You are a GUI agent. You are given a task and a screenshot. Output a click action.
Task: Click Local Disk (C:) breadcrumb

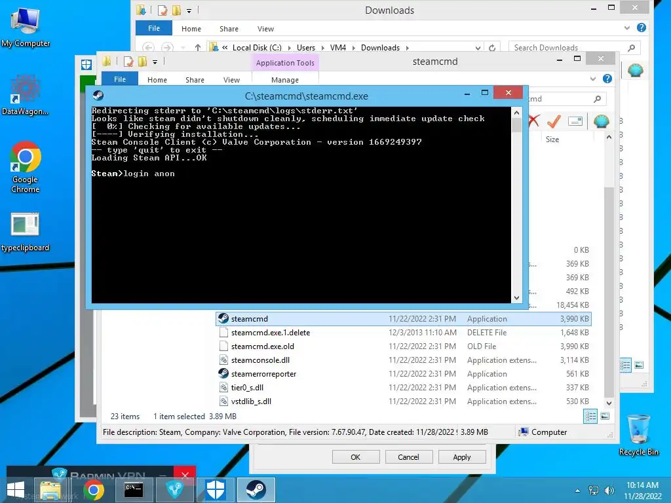pos(257,48)
